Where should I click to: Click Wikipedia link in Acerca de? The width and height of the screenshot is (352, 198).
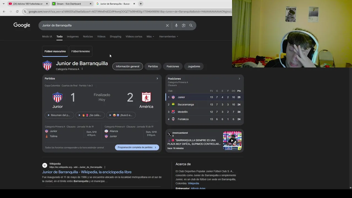tap(193, 183)
